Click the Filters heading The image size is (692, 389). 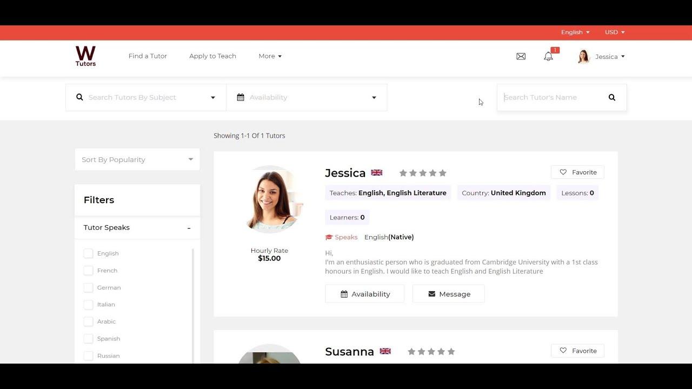click(99, 200)
